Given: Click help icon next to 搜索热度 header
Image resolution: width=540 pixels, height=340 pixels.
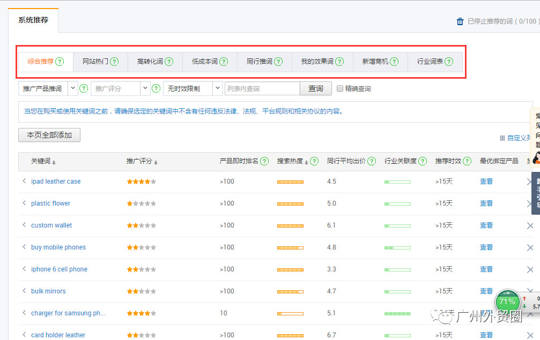Looking at the screenshot, I should coord(314,161).
